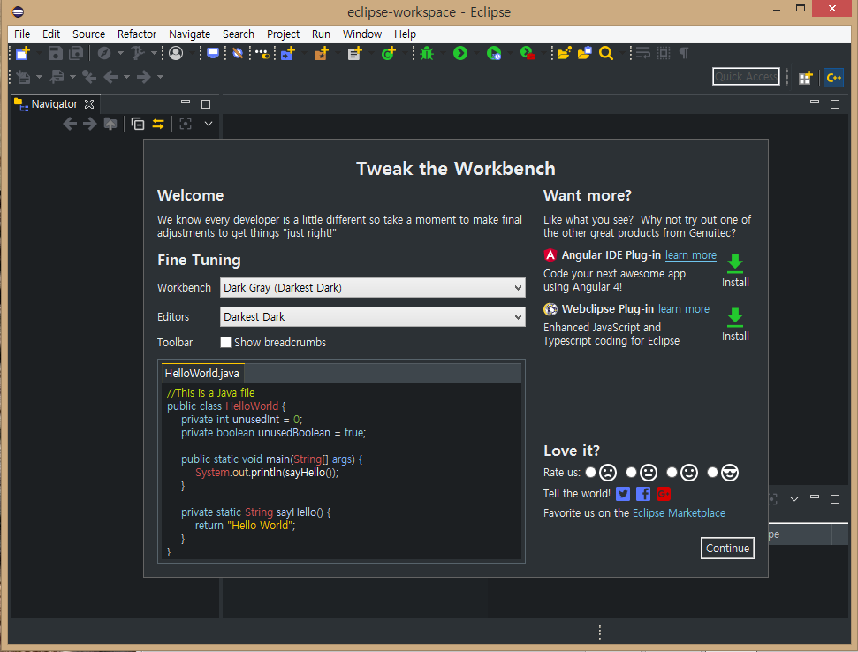Click the Build hammer toolbar icon
The width and height of the screenshot is (858, 652).
137,53
